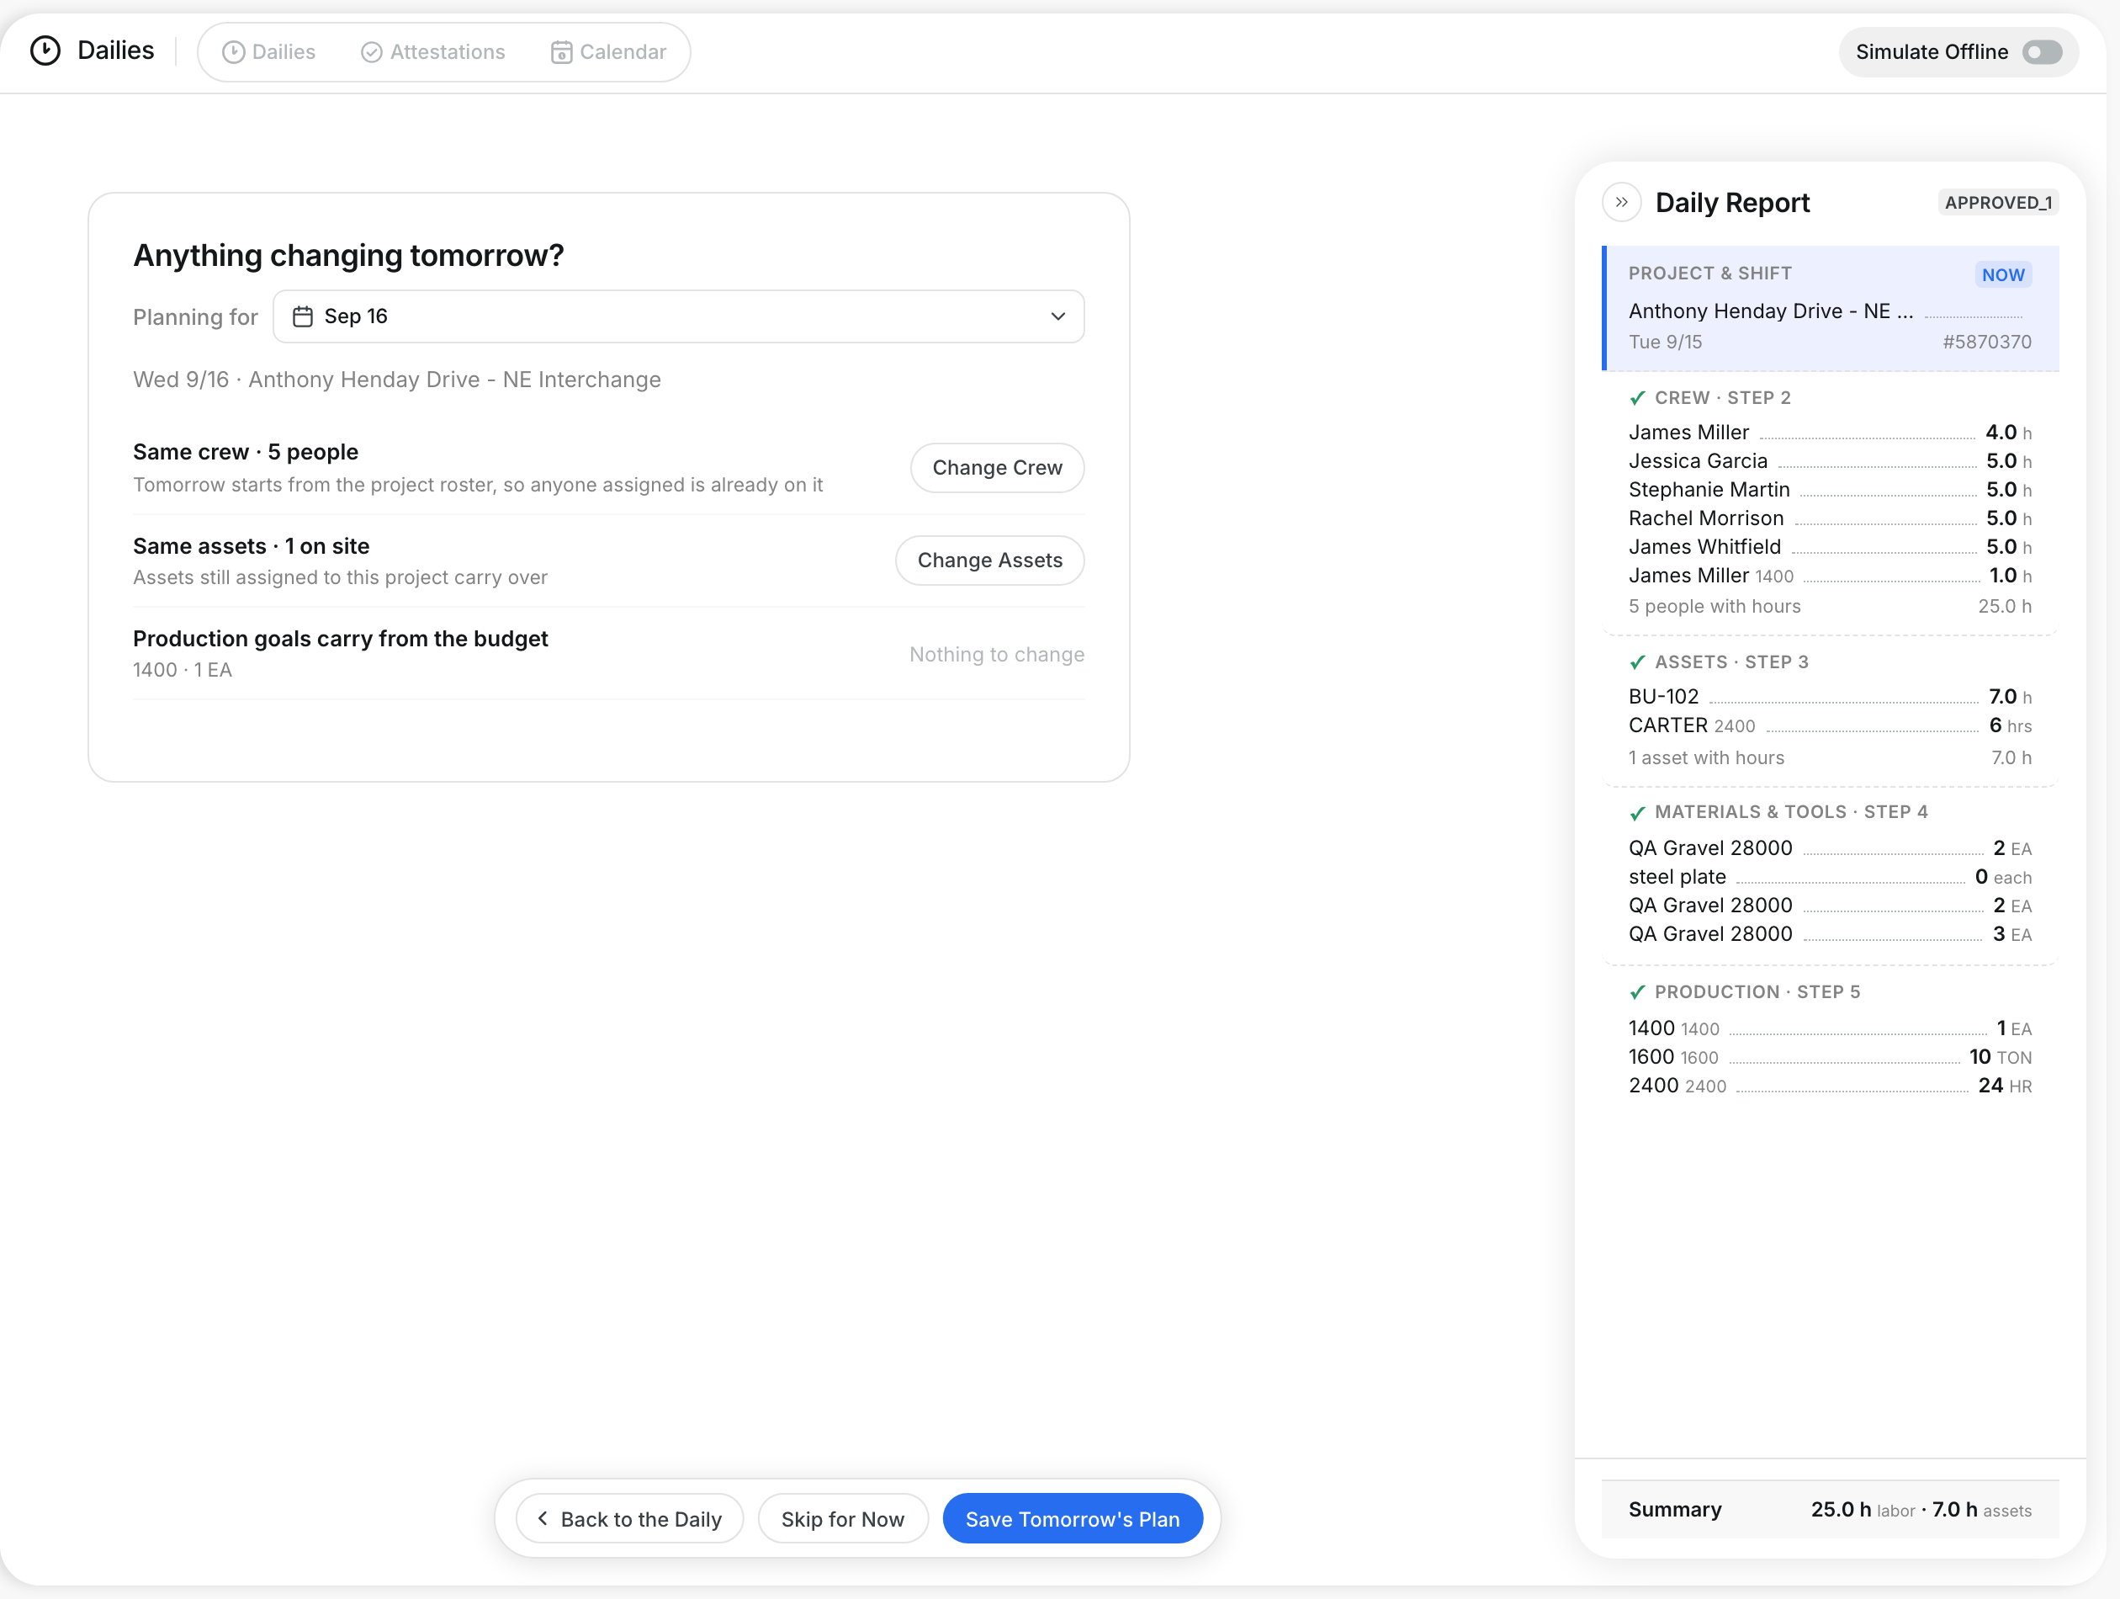Image resolution: width=2120 pixels, height=1599 pixels.
Task: Click the 1600 production row with 10 TON
Action: (1830, 1057)
